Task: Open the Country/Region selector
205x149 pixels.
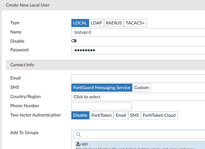Action: click(138, 97)
